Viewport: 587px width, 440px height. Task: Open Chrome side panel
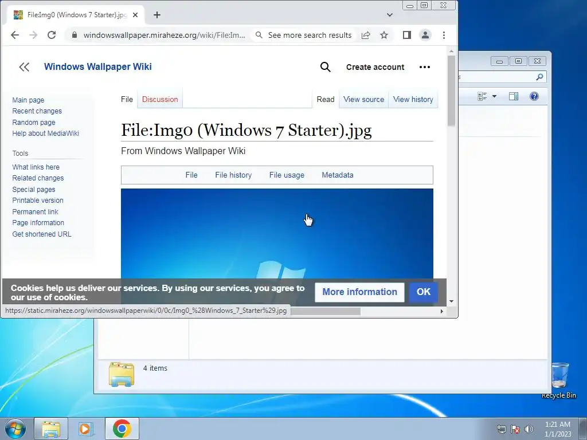click(407, 35)
